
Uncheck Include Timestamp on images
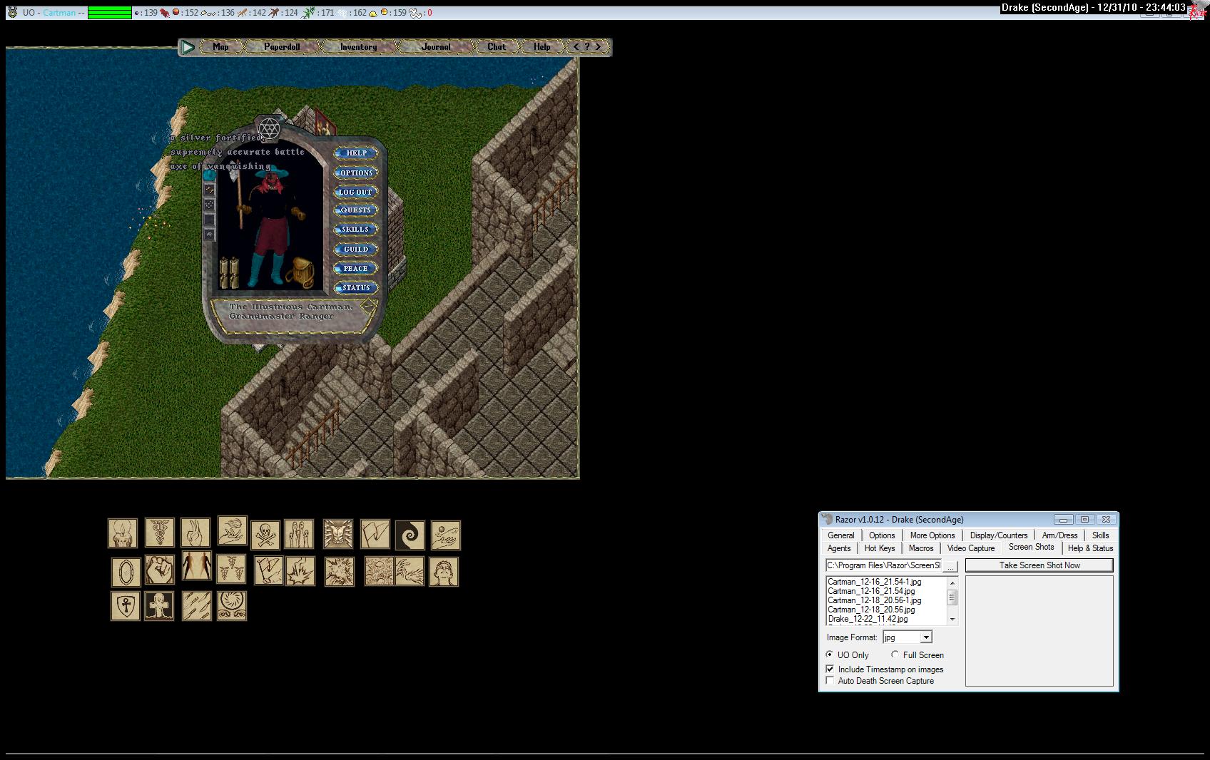coord(830,669)
